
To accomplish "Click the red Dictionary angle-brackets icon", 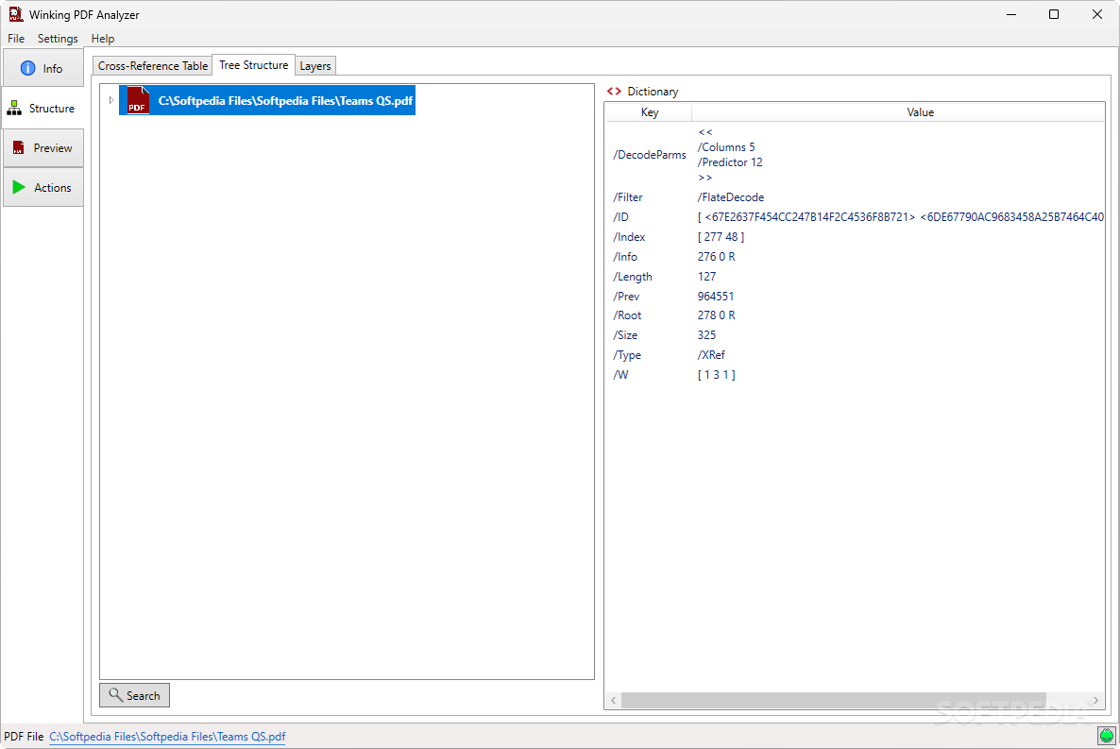I will [x=614, y=92].
